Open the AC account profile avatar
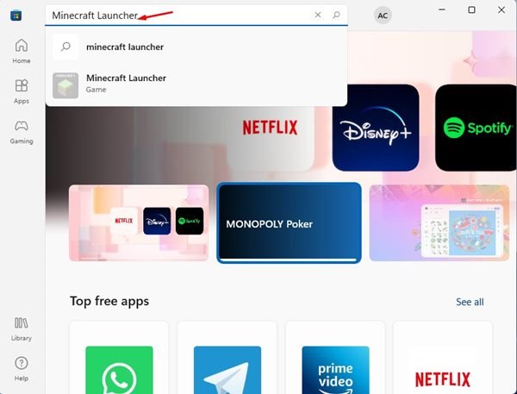 click(x=383, y=16)
